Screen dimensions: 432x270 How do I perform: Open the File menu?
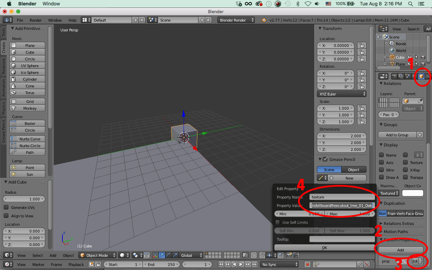[20, 20]
